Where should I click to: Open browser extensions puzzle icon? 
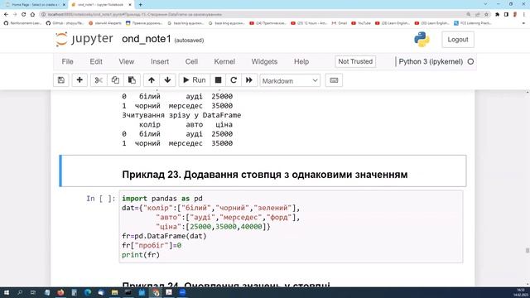[497, 15]
